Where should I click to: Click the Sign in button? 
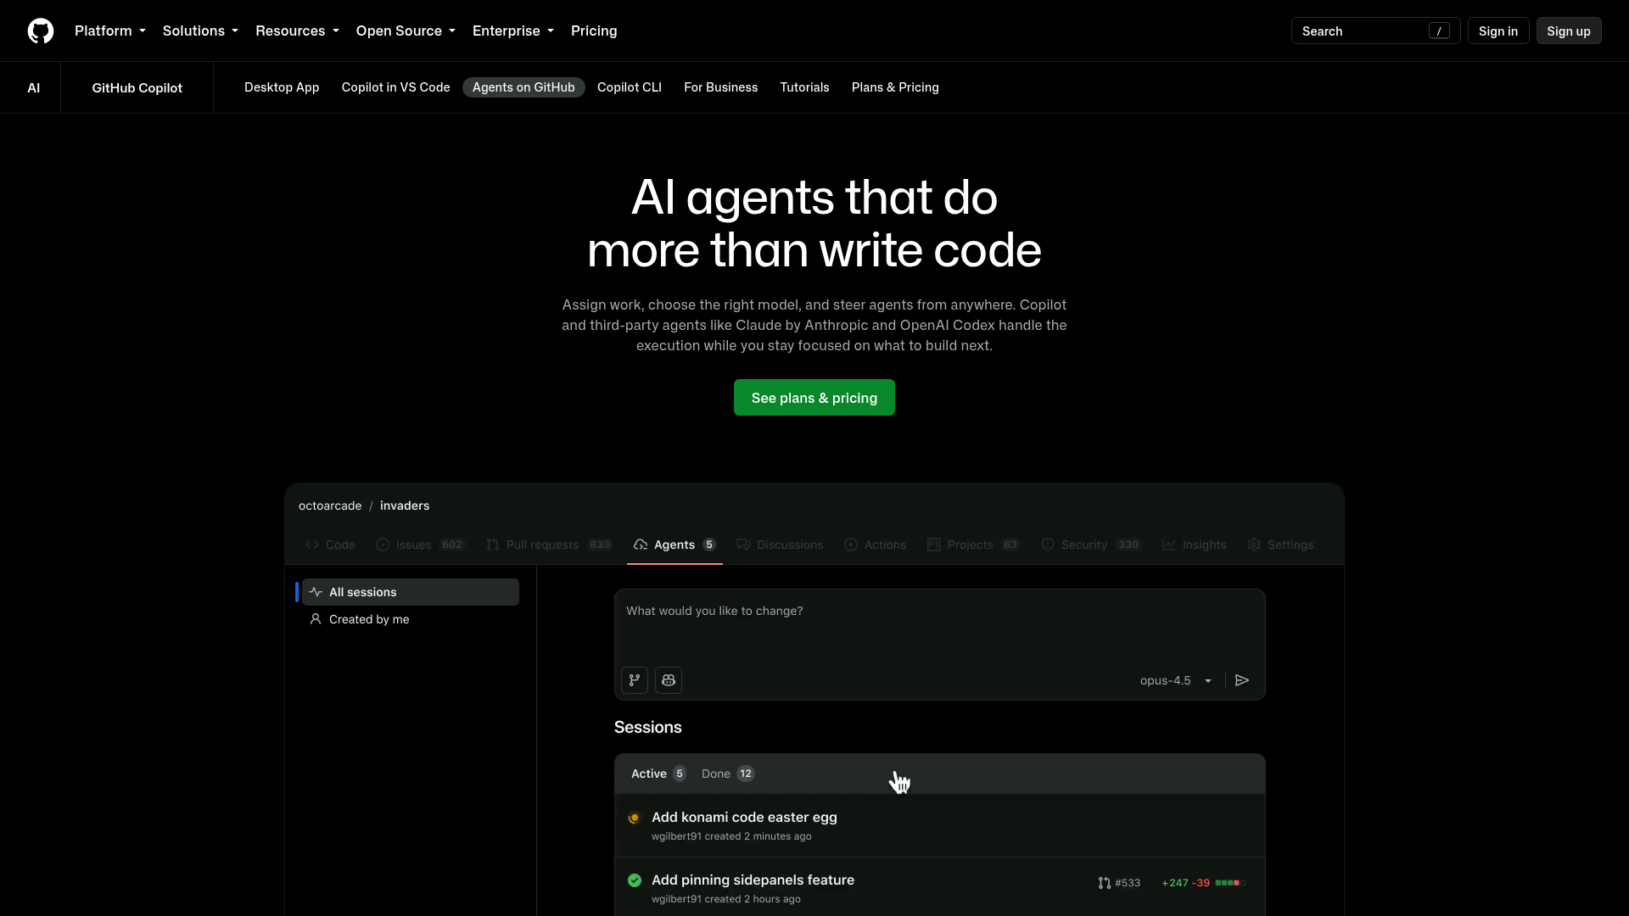1498,31
